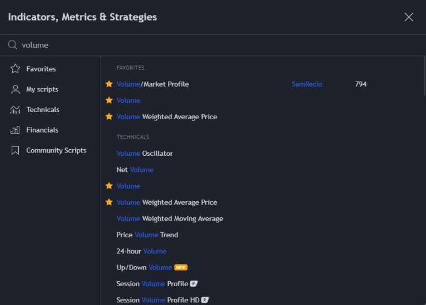
Task: Click the Favorites star icon in sidebar
Action: (16, 69)
